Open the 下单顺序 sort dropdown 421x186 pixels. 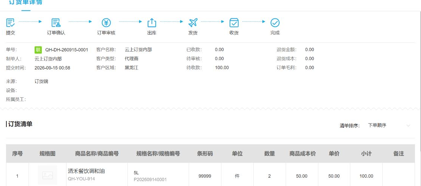389,126
